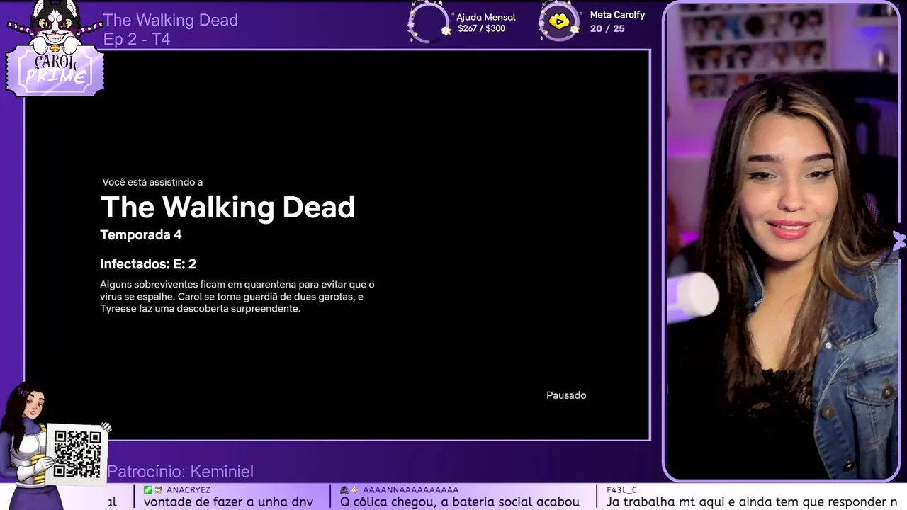Viewport: 907px width, 510px height.
Task: Click the badge icon beside AAAANNAAAAAAAAAAA
Action: tap(344, 489)
